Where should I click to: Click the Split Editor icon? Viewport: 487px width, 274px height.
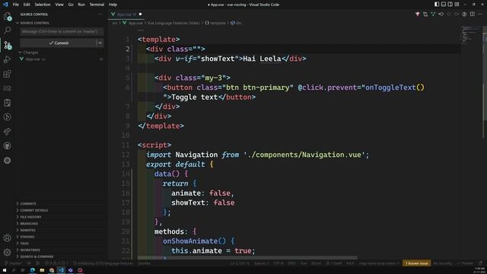click(x=472, y=14)
